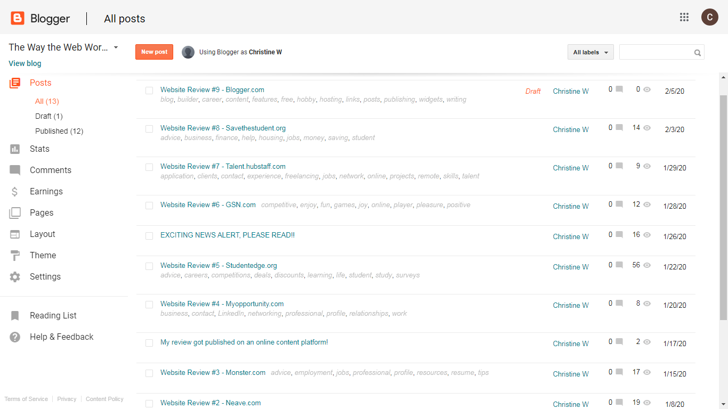Open the Content Policy footer link

click(x=104, y=399)
